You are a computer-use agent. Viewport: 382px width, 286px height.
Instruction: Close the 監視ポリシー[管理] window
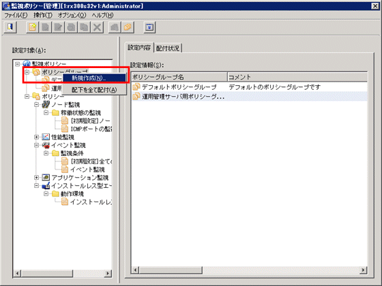[375, 6]
